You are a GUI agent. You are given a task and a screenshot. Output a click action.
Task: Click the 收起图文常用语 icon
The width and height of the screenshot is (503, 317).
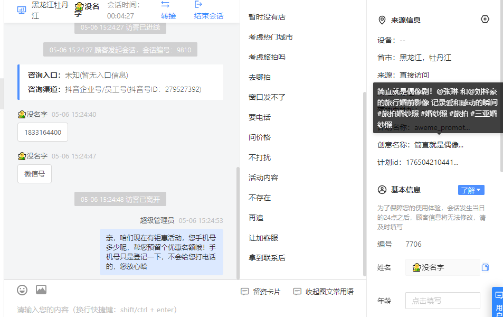coord(297,292)
